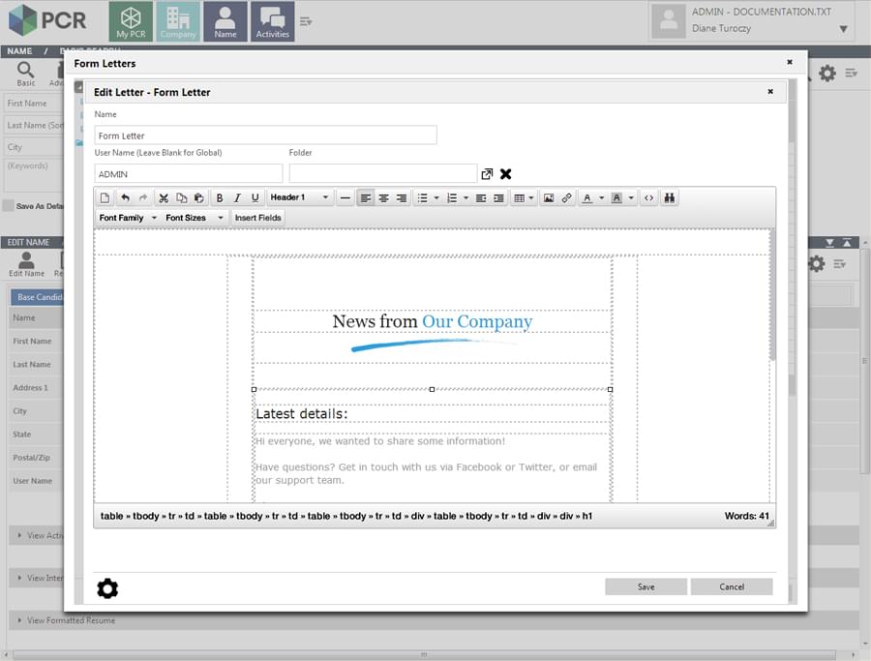The image size is (871, 661).
Task: Open the Table insert dropdown
Action: click(x=524, y=197)
